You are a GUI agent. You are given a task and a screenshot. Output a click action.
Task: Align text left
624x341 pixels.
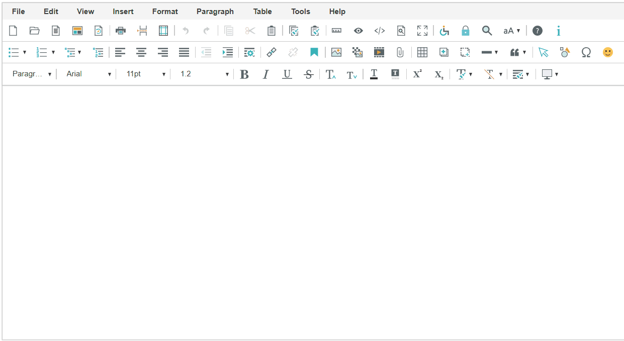(x=120, y=52)
